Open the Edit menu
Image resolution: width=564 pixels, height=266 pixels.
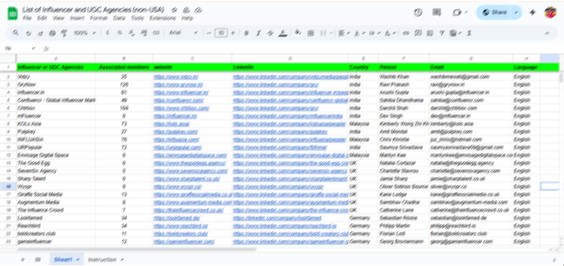(42, 18)
